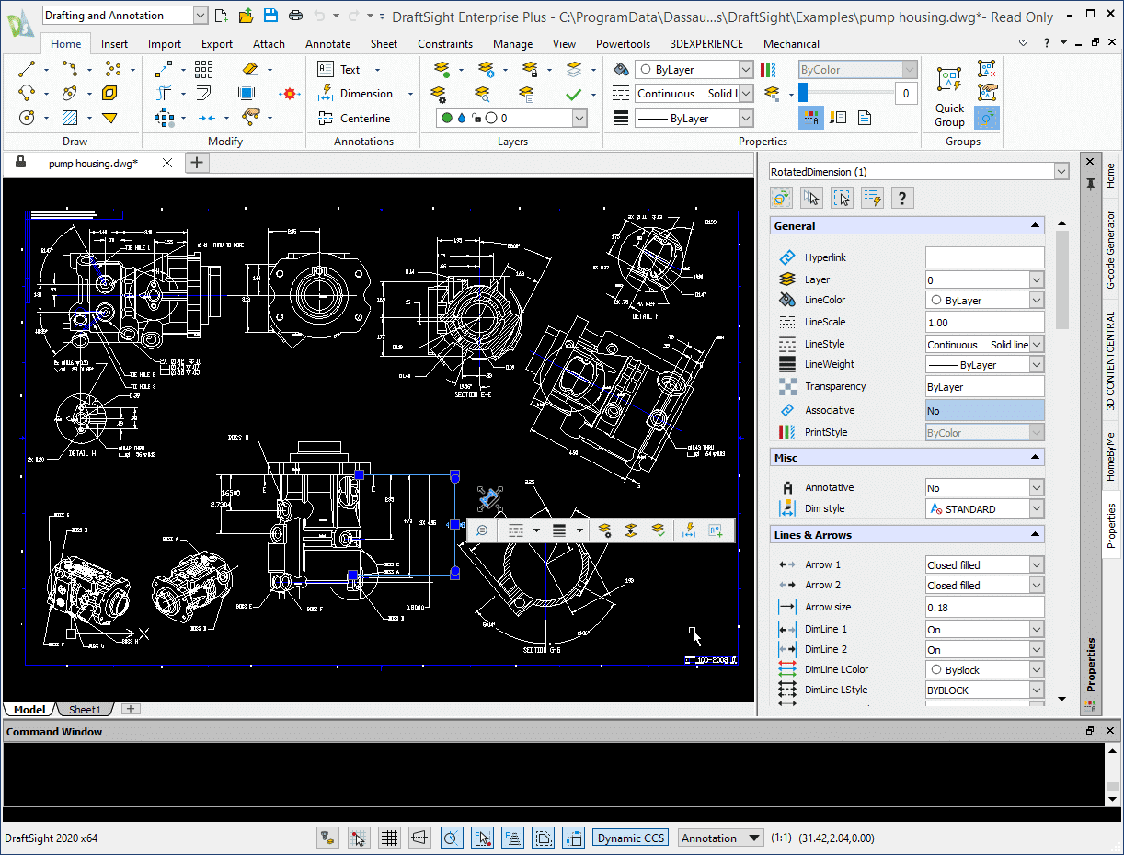Choose the Hatch tool in Draw
Image resolution: width=1124 pixels, height=855 pixels.
pyautogui.click(x=70, y=118)
